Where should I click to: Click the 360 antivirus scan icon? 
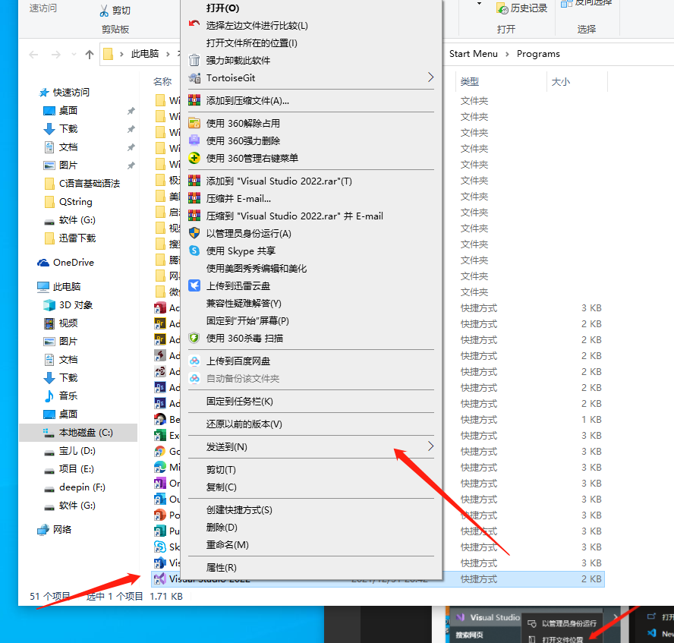194,339
